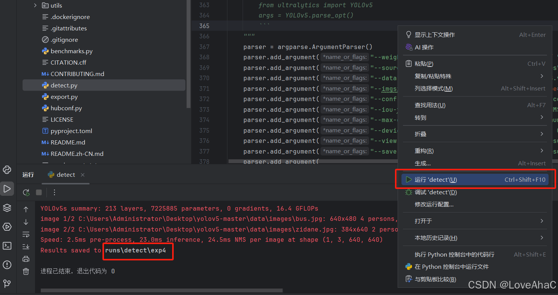The image size is (558, 295).
Task: Click line number 365 in the editor gutter
Action: [204, 25]
